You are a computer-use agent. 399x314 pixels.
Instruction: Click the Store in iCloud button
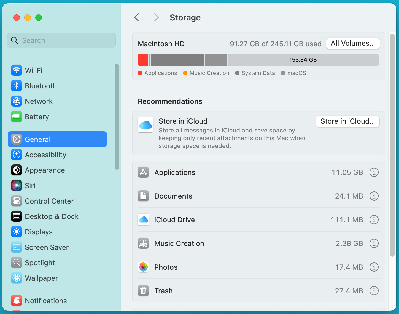(x=347, y=121)
